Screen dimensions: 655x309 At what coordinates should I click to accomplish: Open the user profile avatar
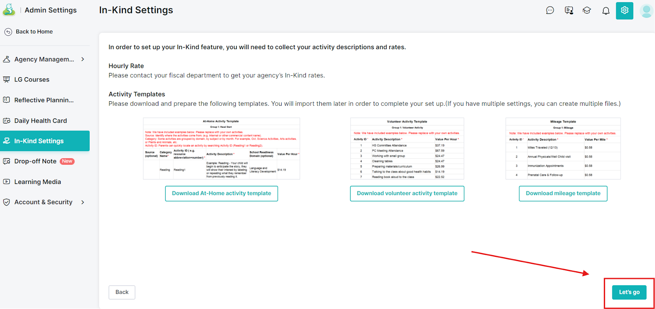646,11
